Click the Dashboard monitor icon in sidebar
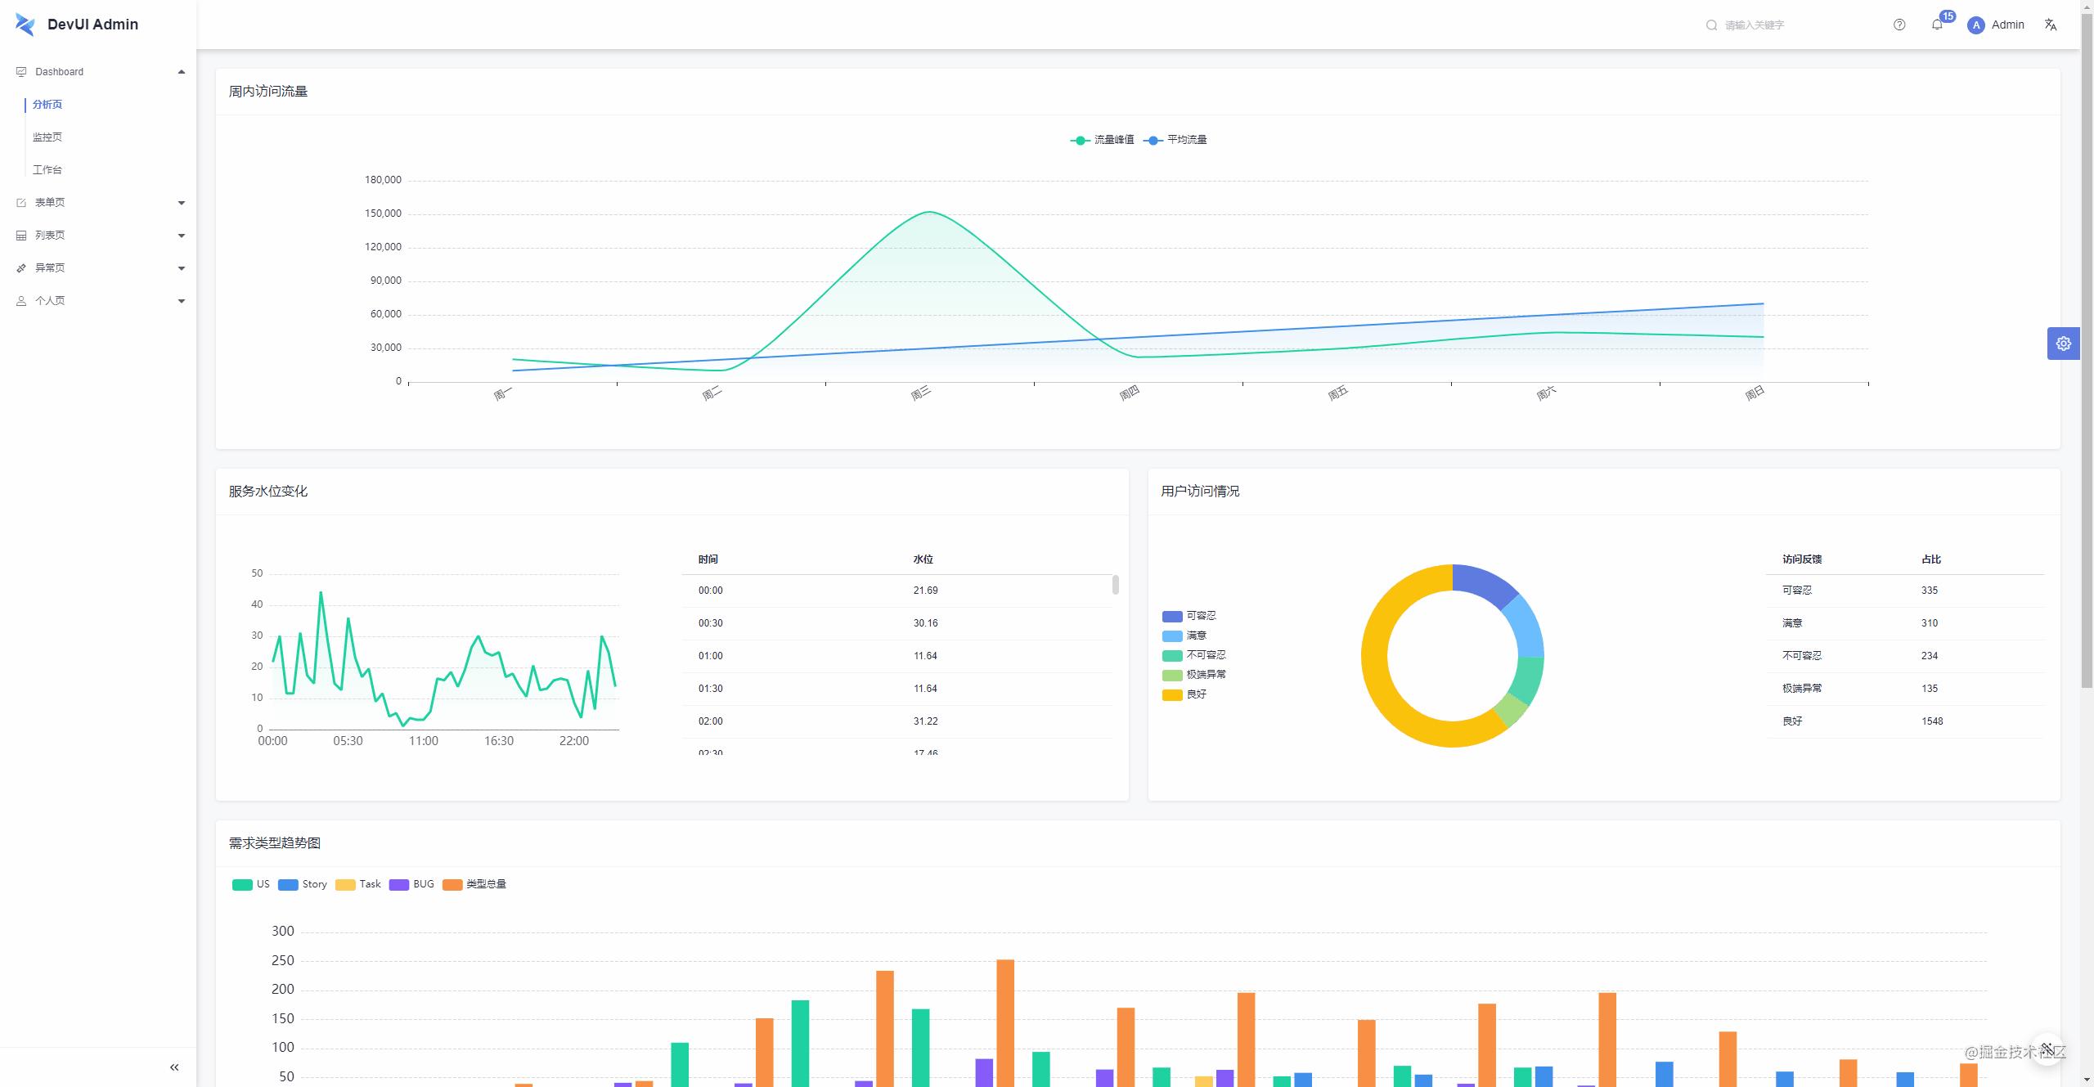This screenshot has height=1087, width=2094. [x=21, y=72]
